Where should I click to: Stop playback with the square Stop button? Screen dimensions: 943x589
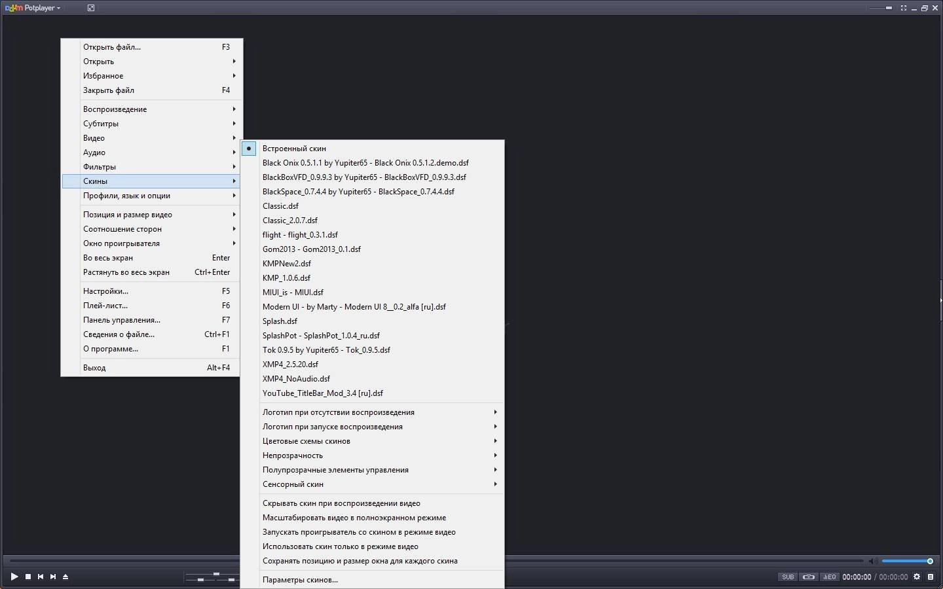coord(28,577)
